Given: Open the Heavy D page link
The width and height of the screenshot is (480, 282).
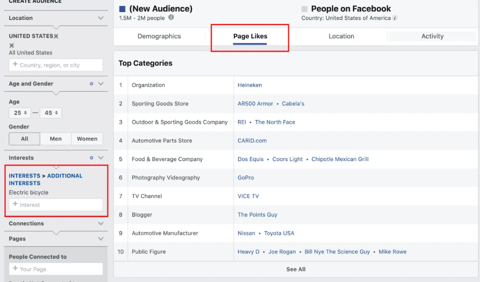Looking at the screenshot, I should 248,252.
